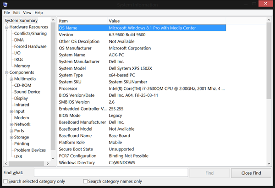Click the System Information app icon in title bar

click(5, 4)
